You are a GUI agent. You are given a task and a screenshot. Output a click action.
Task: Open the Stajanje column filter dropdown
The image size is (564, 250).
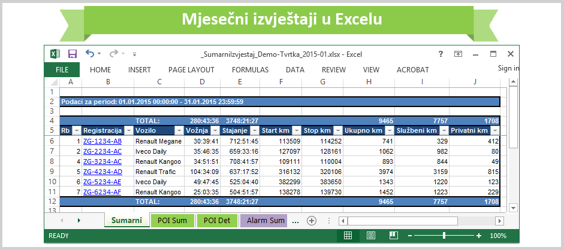click(255, 130)
